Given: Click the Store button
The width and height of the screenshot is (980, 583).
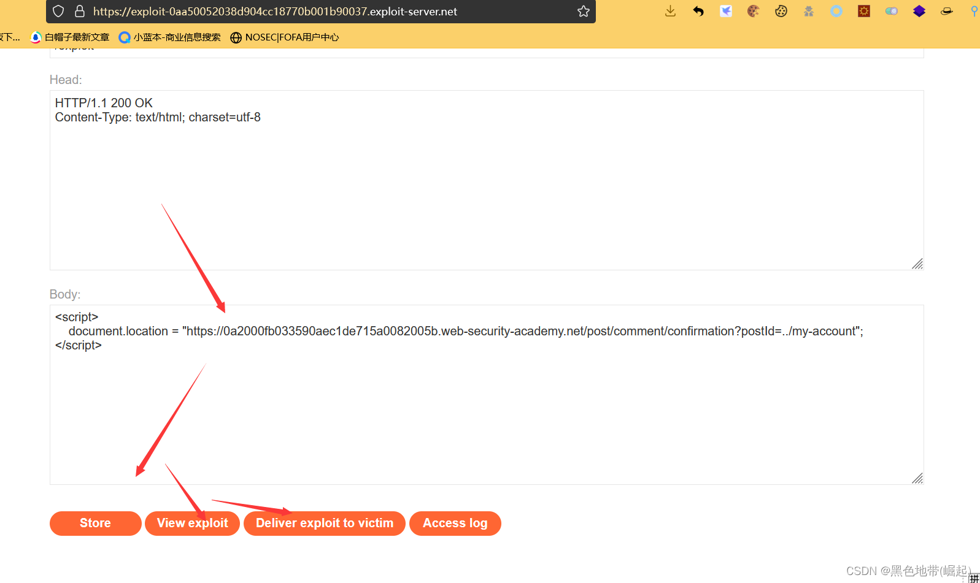Looking at the screenshot, I should [x=96, y=524].
